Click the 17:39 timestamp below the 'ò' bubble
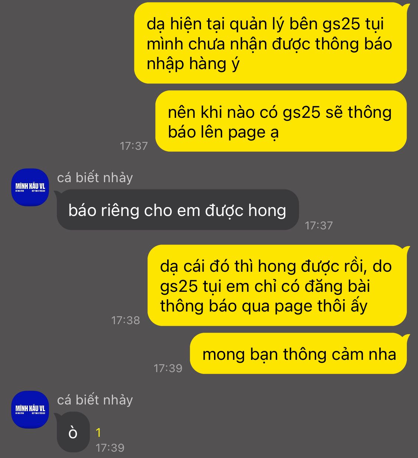Image resolution: width=418 pixels, height=458 pixels. (110, 448)
